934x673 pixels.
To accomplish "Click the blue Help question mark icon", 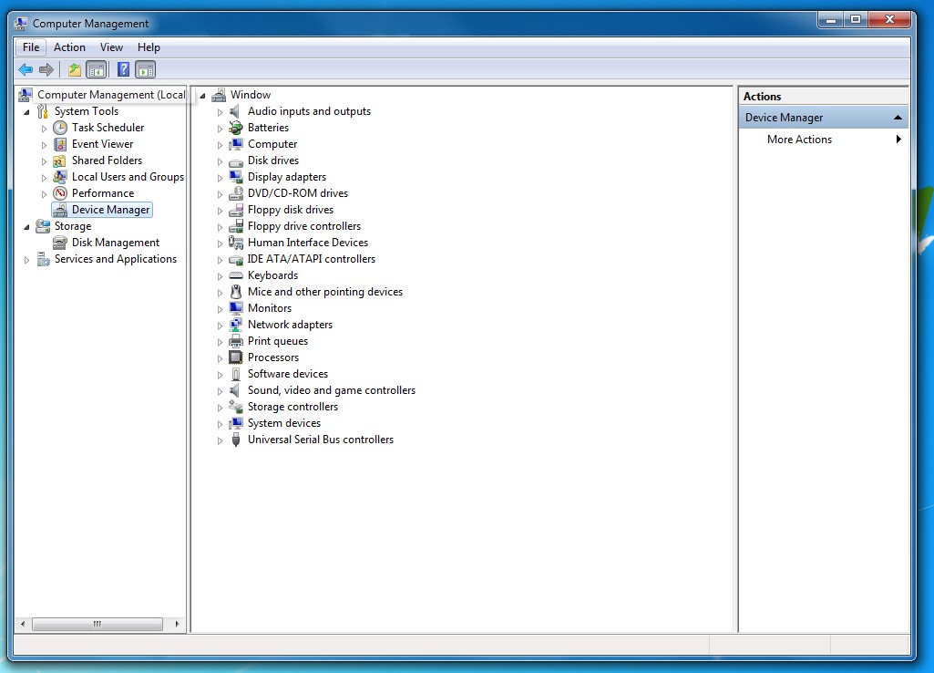I will 123,70.
